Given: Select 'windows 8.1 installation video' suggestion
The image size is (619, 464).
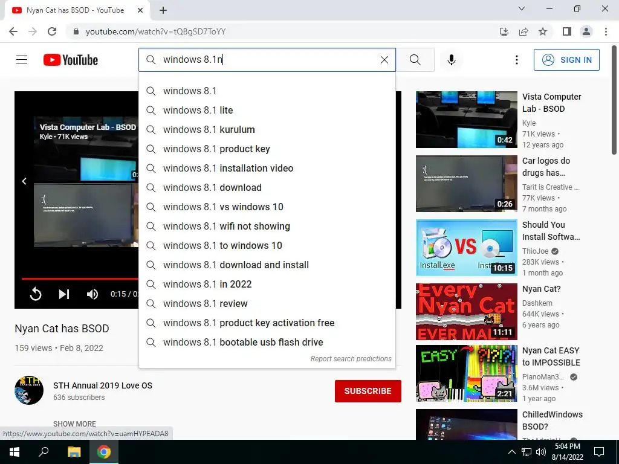Looking at the screenshot, I should tap(267, 168).
